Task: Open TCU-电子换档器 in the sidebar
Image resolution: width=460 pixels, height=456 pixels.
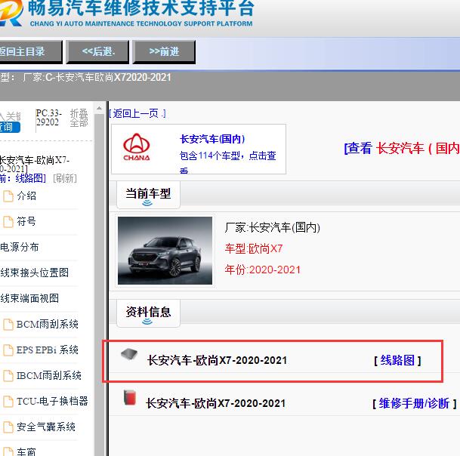Action: [52, 401]
